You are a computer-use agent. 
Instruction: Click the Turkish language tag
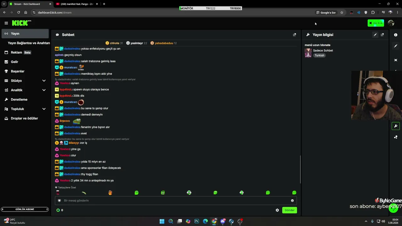tap(319, 56)
